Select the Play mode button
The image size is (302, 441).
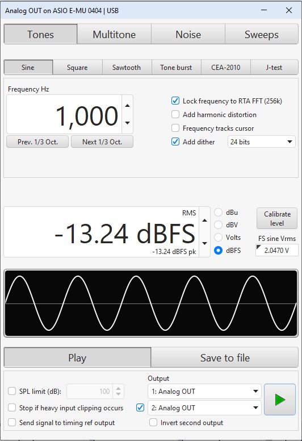[77, 357]
